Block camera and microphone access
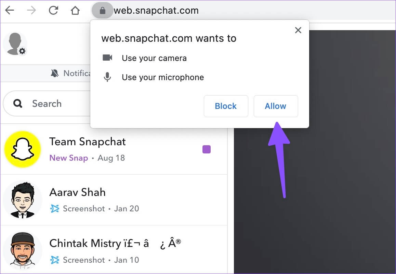The height and width of the screenshot is (274, 396). pos(226,106)
